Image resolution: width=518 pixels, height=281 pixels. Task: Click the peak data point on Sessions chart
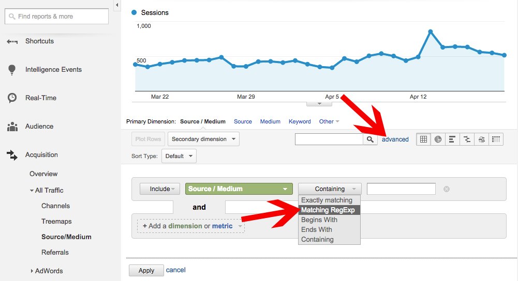point(431,32)
